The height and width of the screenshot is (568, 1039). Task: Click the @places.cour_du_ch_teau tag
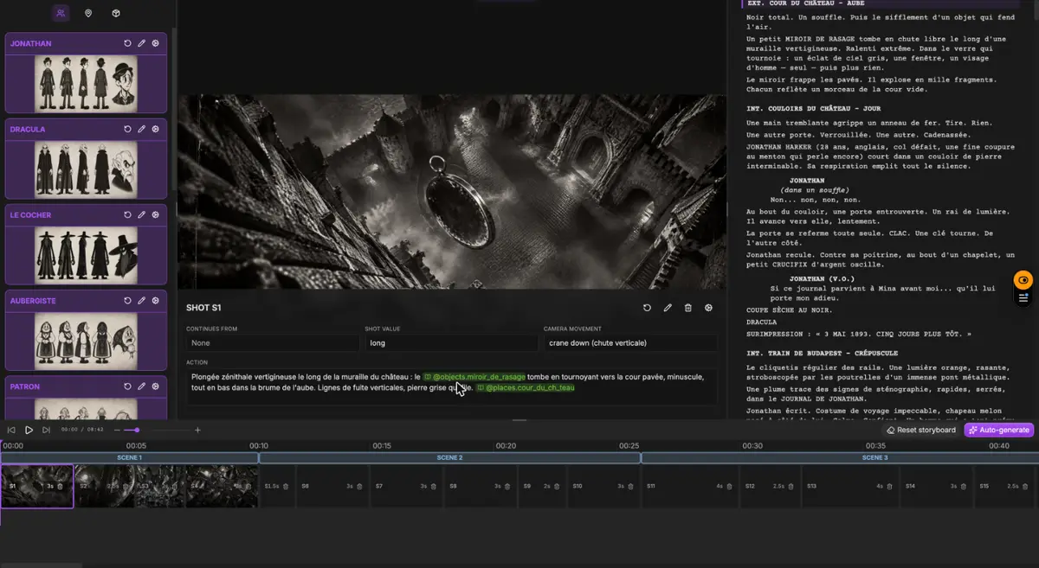pyautogui.click(x=525, y=388)
